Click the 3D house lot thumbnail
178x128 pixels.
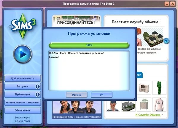[x=153, y=39]
